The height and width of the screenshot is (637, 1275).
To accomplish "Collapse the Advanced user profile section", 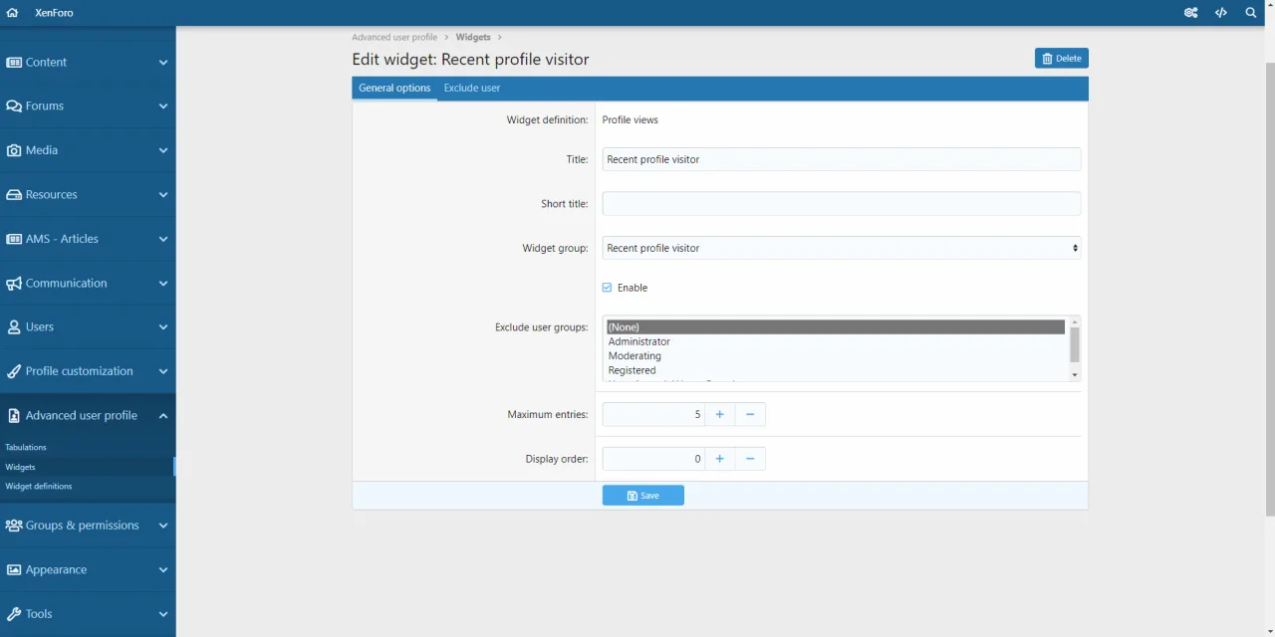I will (163, 416).
